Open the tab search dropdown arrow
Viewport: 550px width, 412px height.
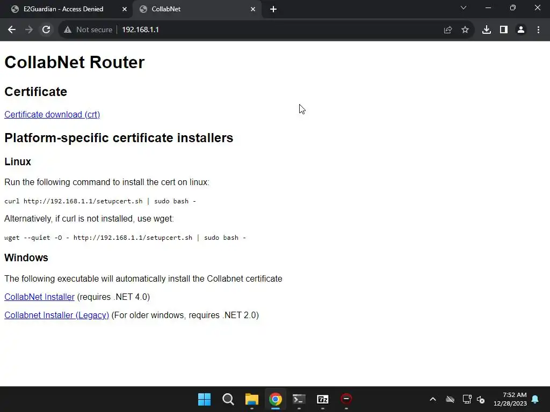point(464,8)
